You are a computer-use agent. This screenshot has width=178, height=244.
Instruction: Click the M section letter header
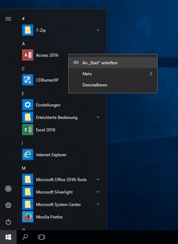[x=24, y=168]
